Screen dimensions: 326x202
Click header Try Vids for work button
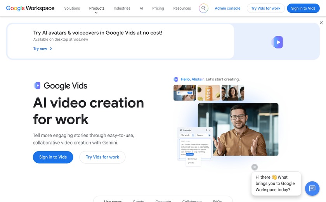[265, 8]
